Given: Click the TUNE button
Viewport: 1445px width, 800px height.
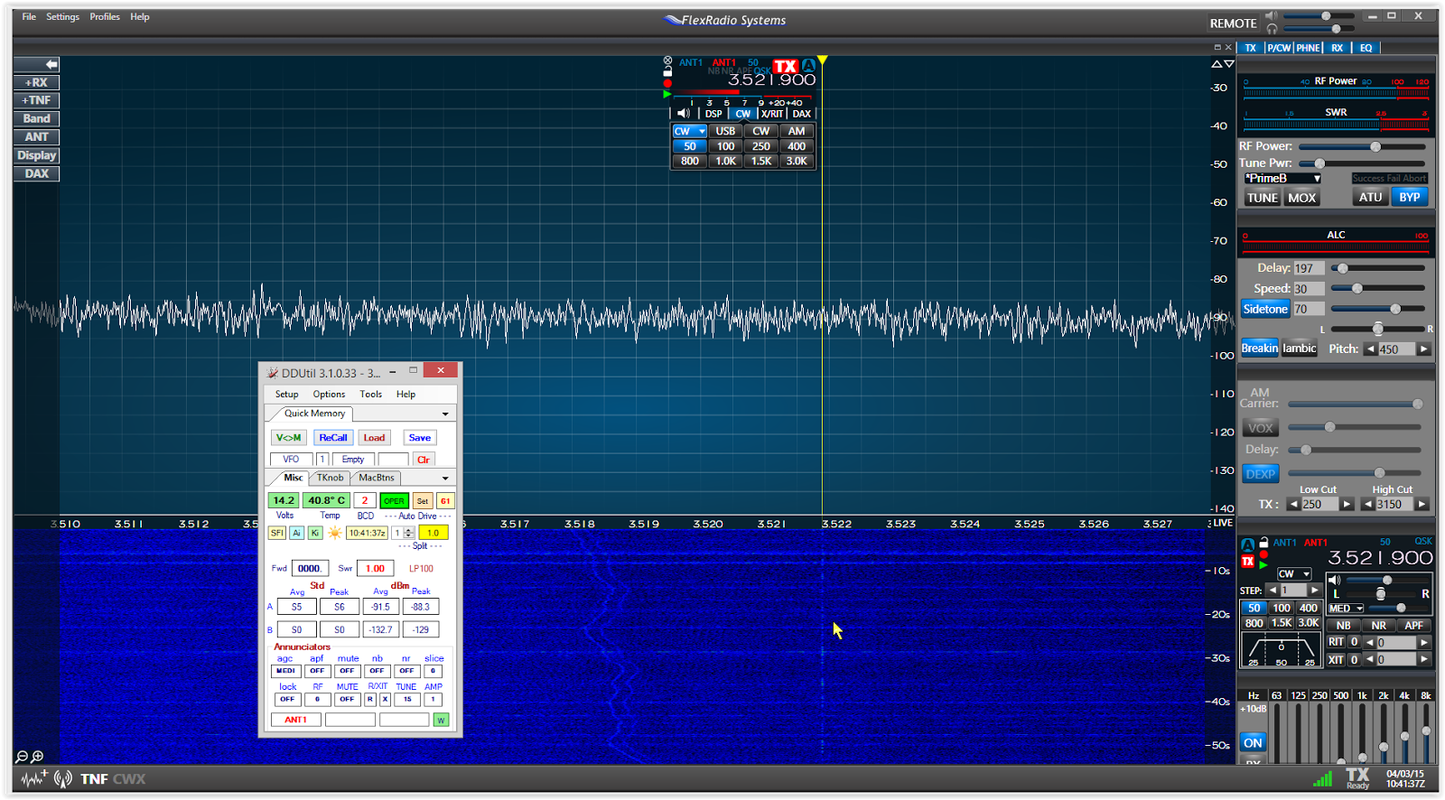Looking at the screenshot, I should pyautogui.click(x=1262, y=198).
